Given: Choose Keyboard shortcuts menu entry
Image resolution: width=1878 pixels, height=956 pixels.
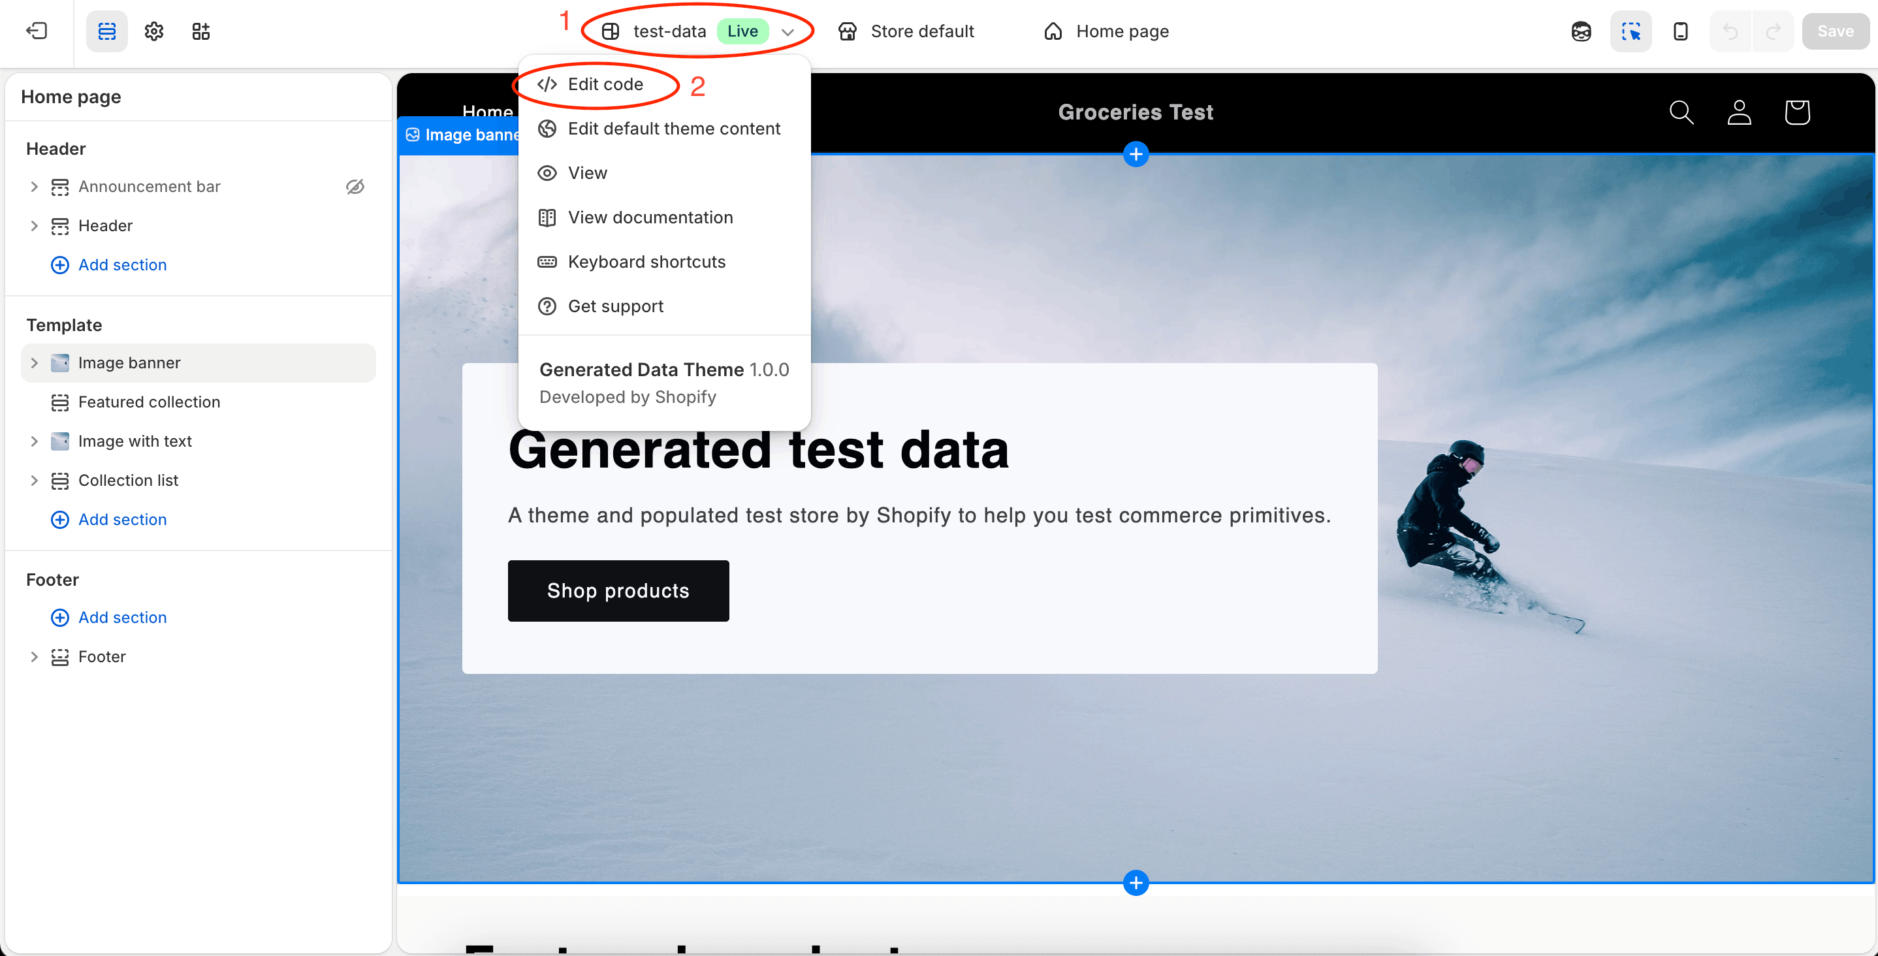Looking at the screenshot, I should tap(646, 262).
